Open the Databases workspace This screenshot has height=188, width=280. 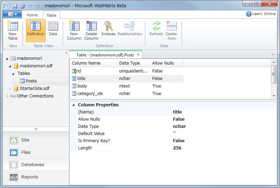[36, 165]
